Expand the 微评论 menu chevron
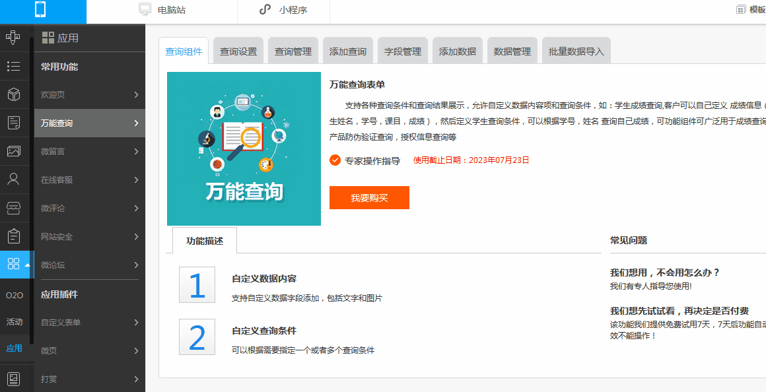This screenshot has height=392, width=766. coord(136,208)
